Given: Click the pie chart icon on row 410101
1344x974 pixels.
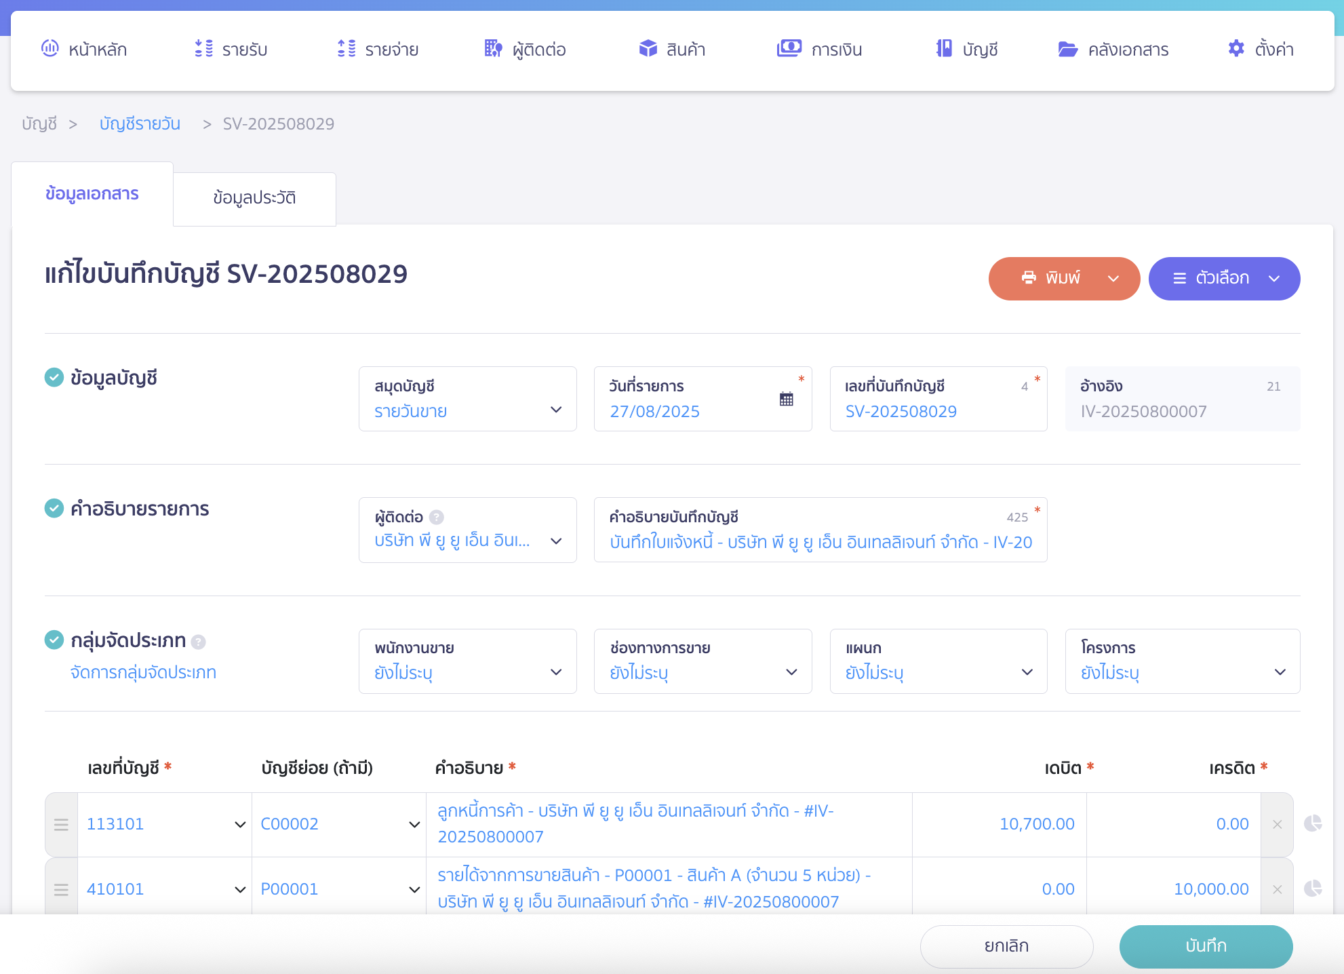Looking at the screenshot, I should [x=1313, y=889].
